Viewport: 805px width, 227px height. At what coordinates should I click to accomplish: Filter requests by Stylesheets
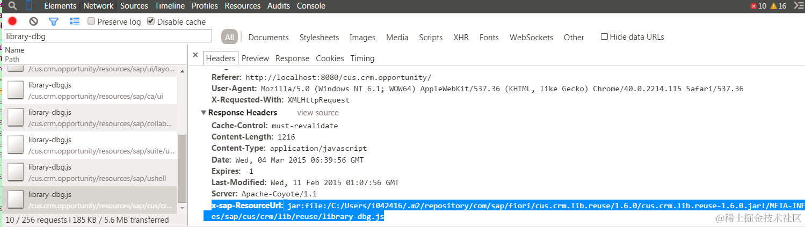click(319, 37)
